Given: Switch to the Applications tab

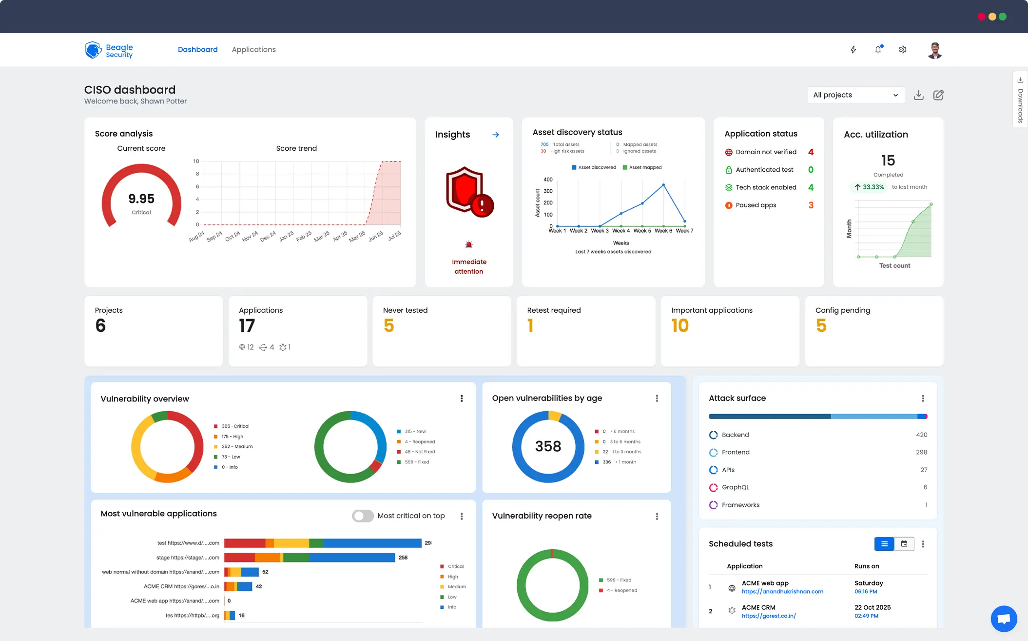Looking at the screenshot, I should (x=253, y=50).
